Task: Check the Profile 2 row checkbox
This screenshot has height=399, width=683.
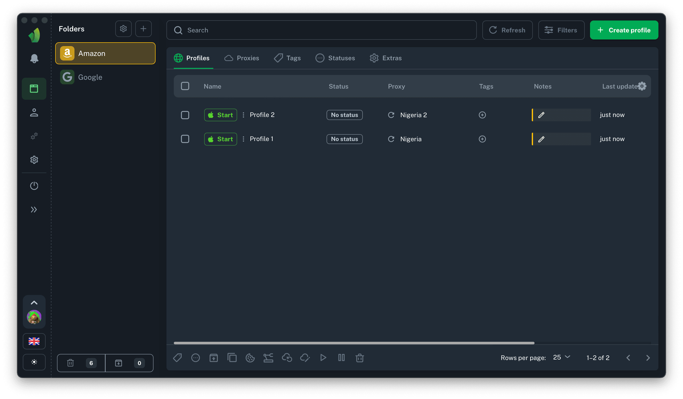Action: [185, 115]
